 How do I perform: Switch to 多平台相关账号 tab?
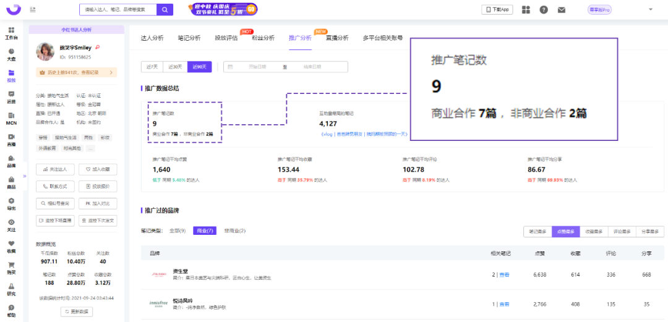383,38
